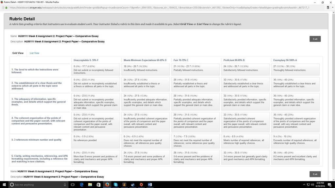This screenshot has height=188, width=335.
Task: Launch Microsoft Edge from the taskbar
Action: pyautogui.click(x=81, y=185)
